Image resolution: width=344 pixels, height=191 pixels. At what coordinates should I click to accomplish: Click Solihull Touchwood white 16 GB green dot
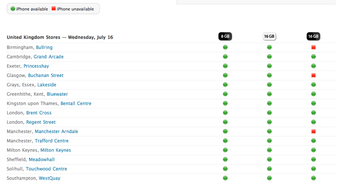270,169
